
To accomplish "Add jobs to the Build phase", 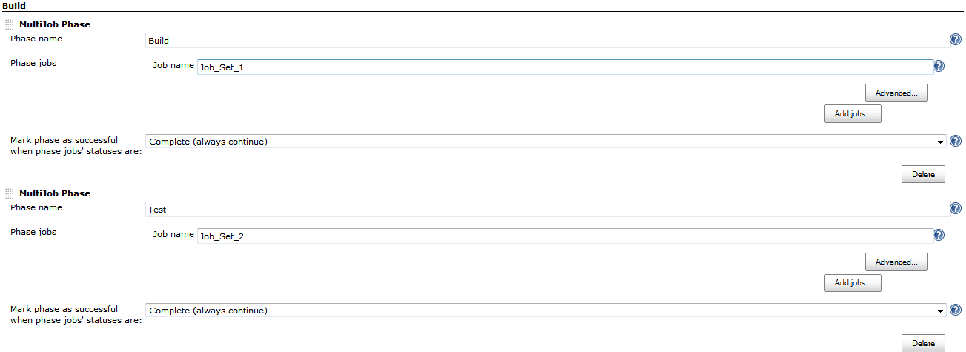I will pos(853,114).
